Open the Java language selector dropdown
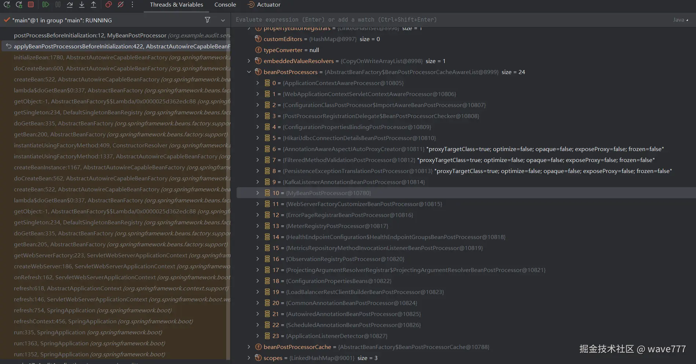Screen dimensions: 696x364 coord(680,20)
